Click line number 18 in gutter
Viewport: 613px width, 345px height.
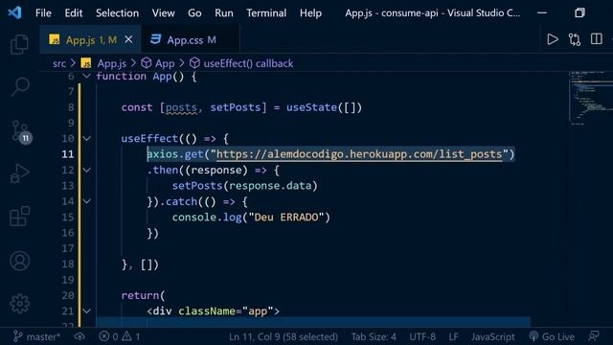coord(68,264)
